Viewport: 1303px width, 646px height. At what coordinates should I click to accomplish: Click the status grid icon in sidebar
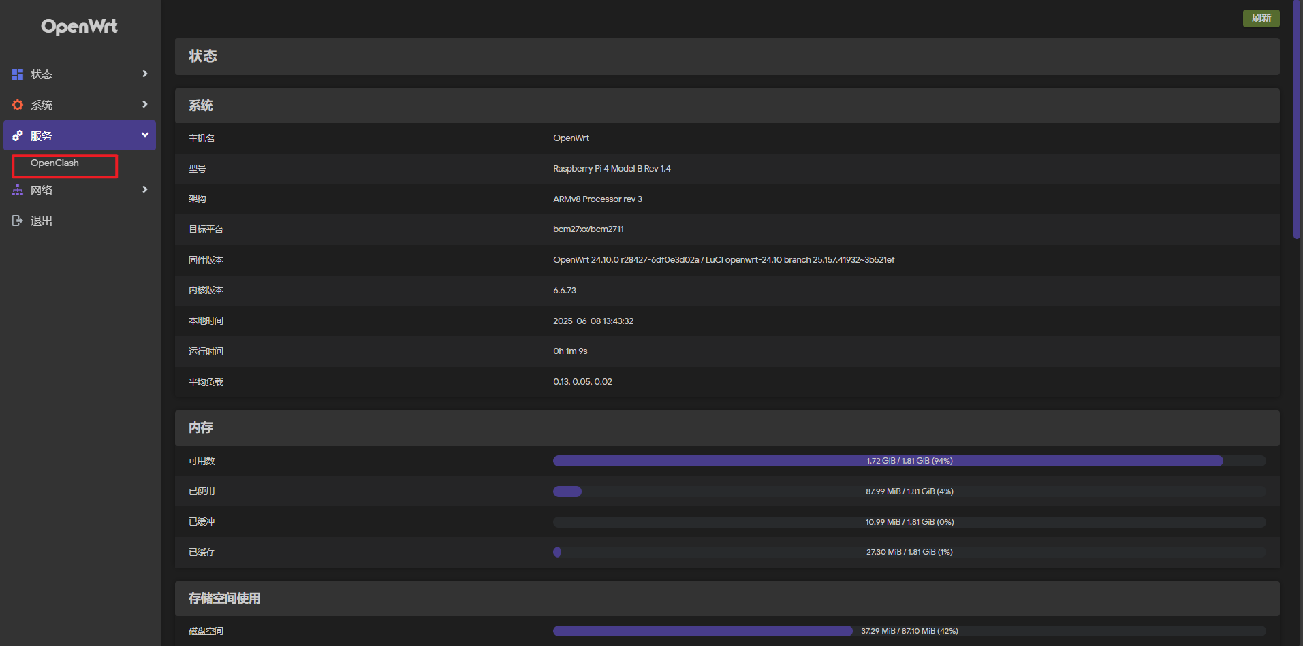click(x=18, y=74)
